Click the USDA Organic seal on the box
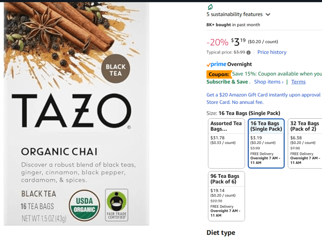Image resolution: width=322 pixels, height=237 pixels. 84,205
